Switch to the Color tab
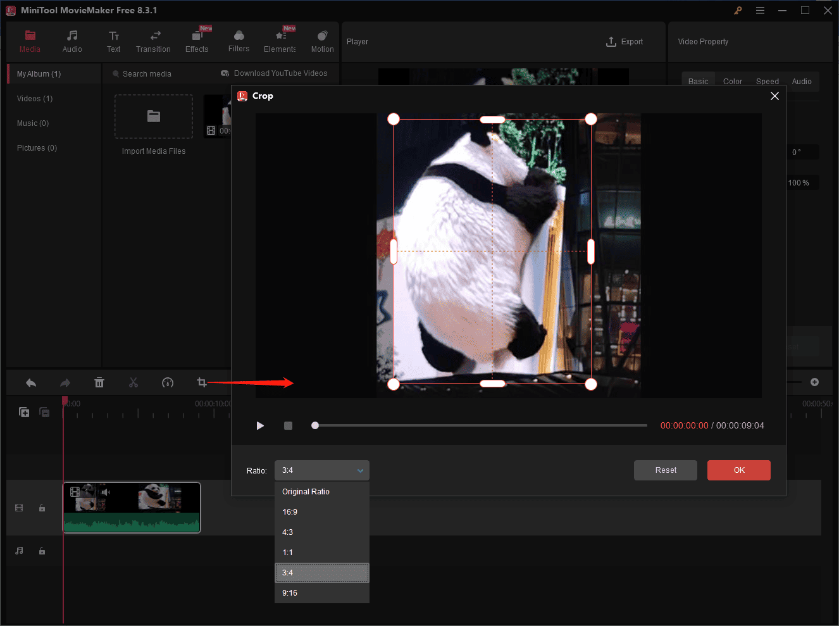Image resolution: width=839 pixels, height=626 pixels. pyautogui.click(x=732, y=82)
